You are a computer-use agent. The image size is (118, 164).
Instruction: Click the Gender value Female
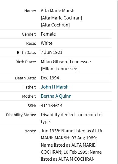(48, 34)
